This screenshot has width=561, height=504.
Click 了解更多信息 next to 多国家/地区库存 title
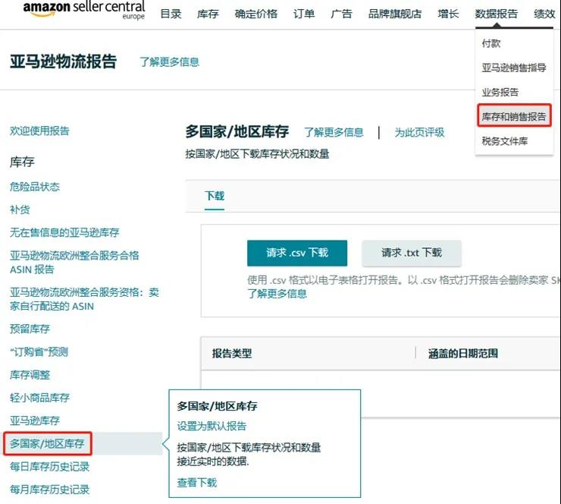click(x=334, y=132)
